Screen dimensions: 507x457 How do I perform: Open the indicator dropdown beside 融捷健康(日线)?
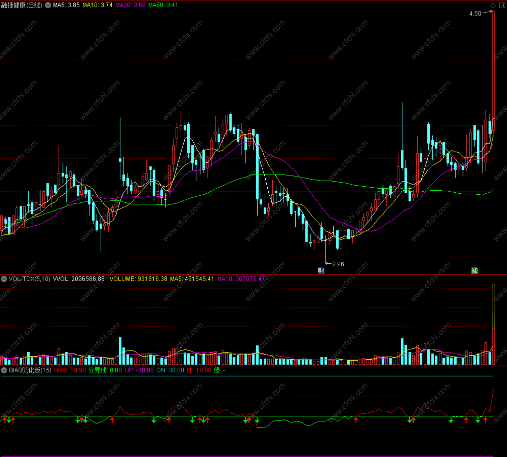[x=48, y=5]
